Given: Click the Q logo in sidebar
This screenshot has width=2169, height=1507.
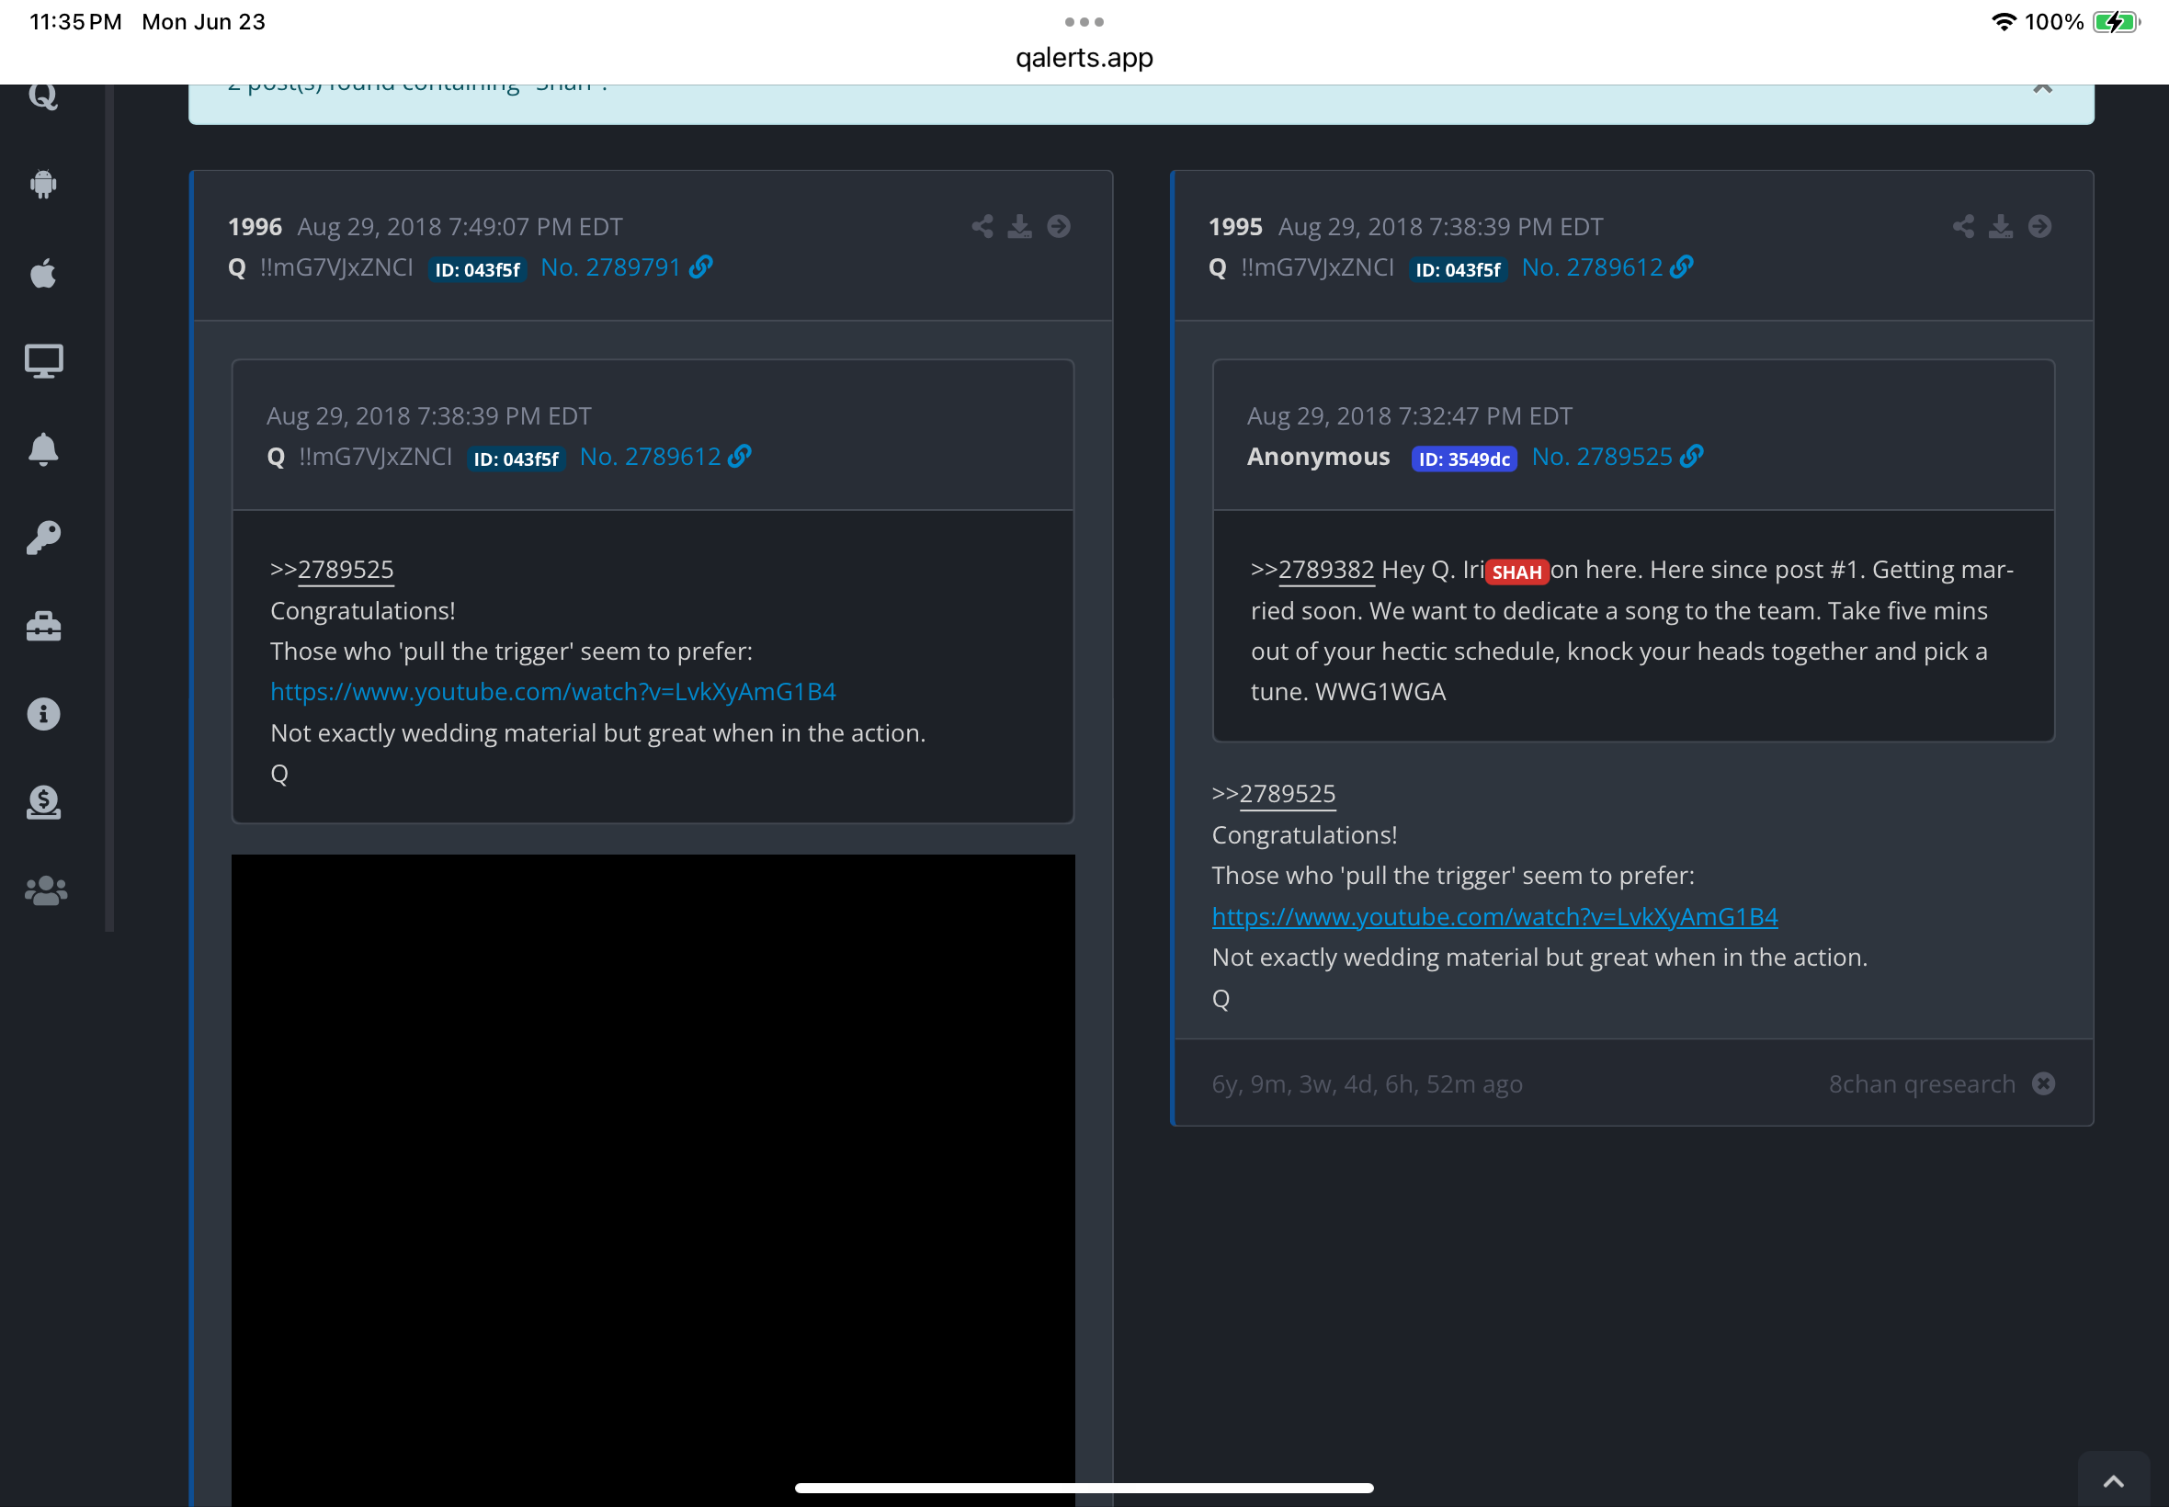Looking at the screenshot, I should click(43, 97).
